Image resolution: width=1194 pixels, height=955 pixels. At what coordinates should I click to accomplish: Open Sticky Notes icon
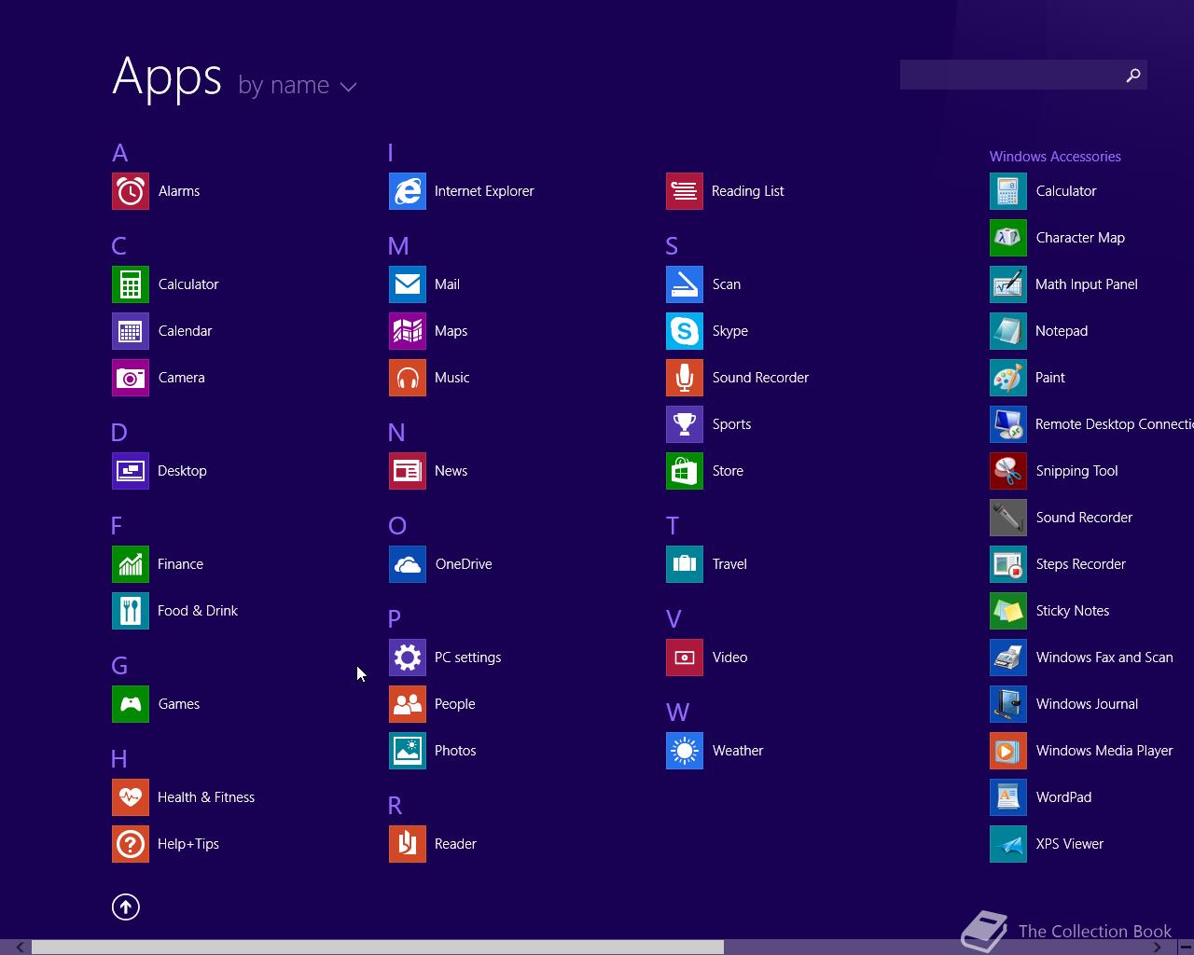tap(1008, 611)
